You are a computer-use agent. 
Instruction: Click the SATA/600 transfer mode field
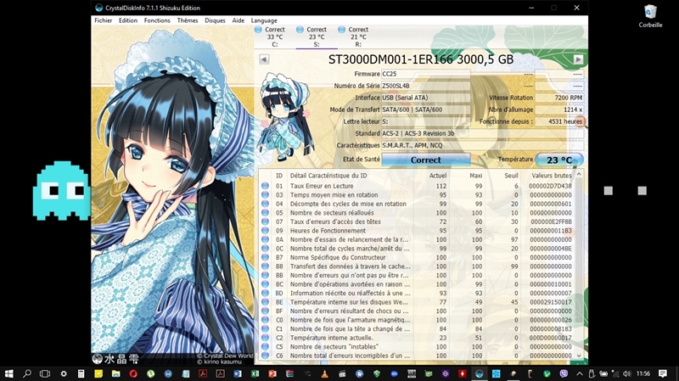coord(426,109)
